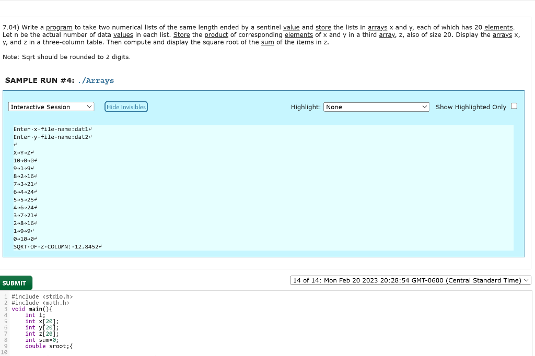
Task: Open the submission history dropdown
Action: pos(410,280)
